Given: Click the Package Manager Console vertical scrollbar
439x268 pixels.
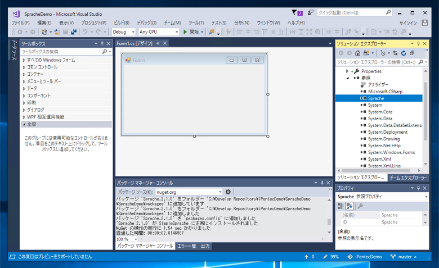Looking at the screenshot, I should 329,221.
